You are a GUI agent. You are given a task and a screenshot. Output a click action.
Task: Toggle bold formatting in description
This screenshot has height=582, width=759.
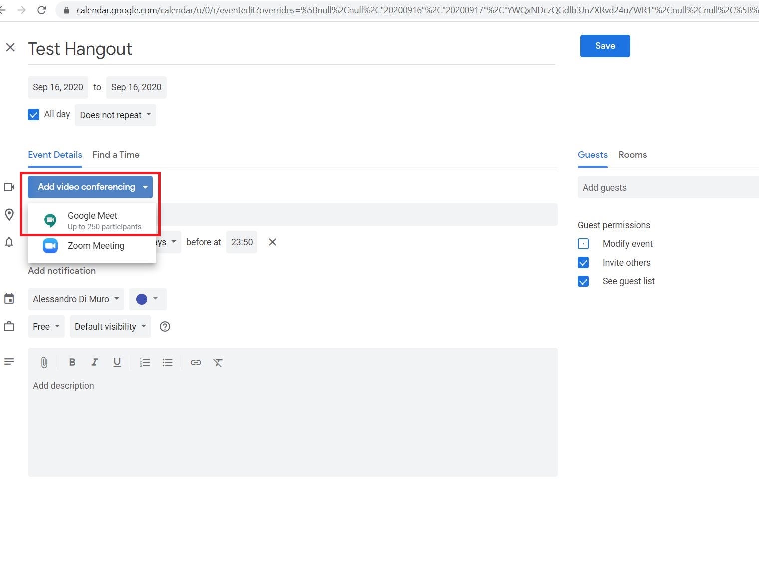click(x=72, y=362)
